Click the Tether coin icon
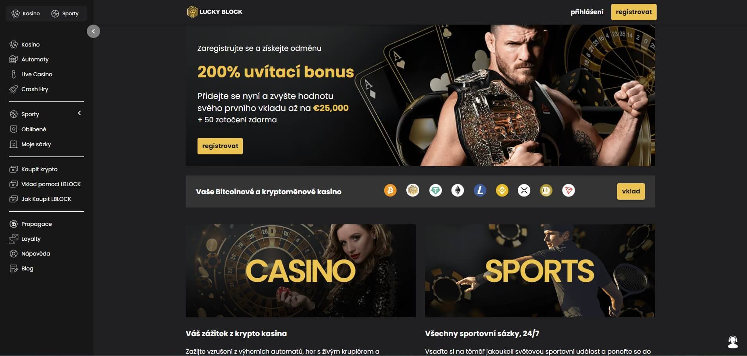 point(435,191)
